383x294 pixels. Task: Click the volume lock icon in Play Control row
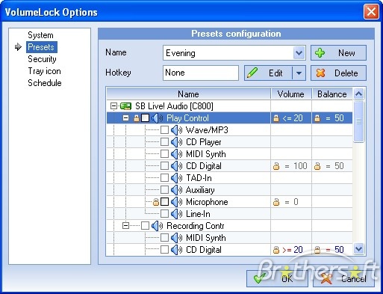[276, 118]
